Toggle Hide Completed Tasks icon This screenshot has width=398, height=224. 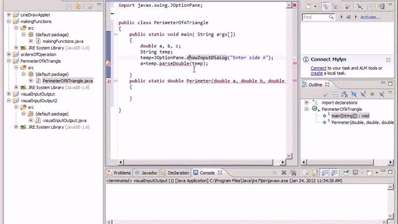click(359, 7)
